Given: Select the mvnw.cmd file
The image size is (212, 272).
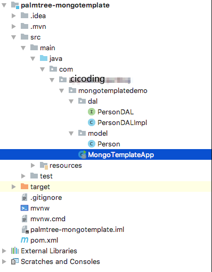Looking at the screenshot, I should tap(48, 219).
